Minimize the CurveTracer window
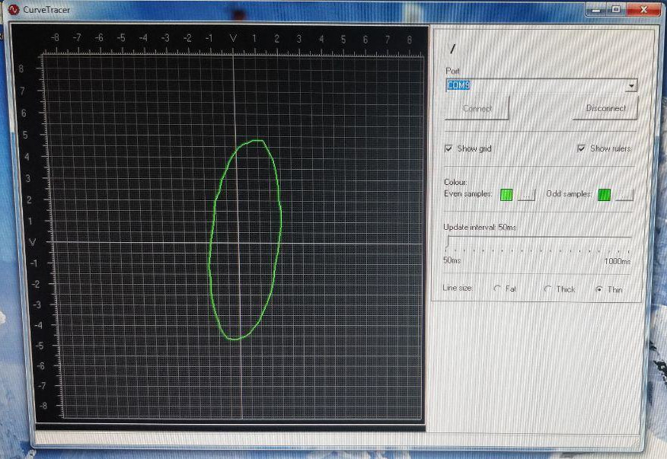667x459 pixels. pyautogui.click(x=596, y=9)
